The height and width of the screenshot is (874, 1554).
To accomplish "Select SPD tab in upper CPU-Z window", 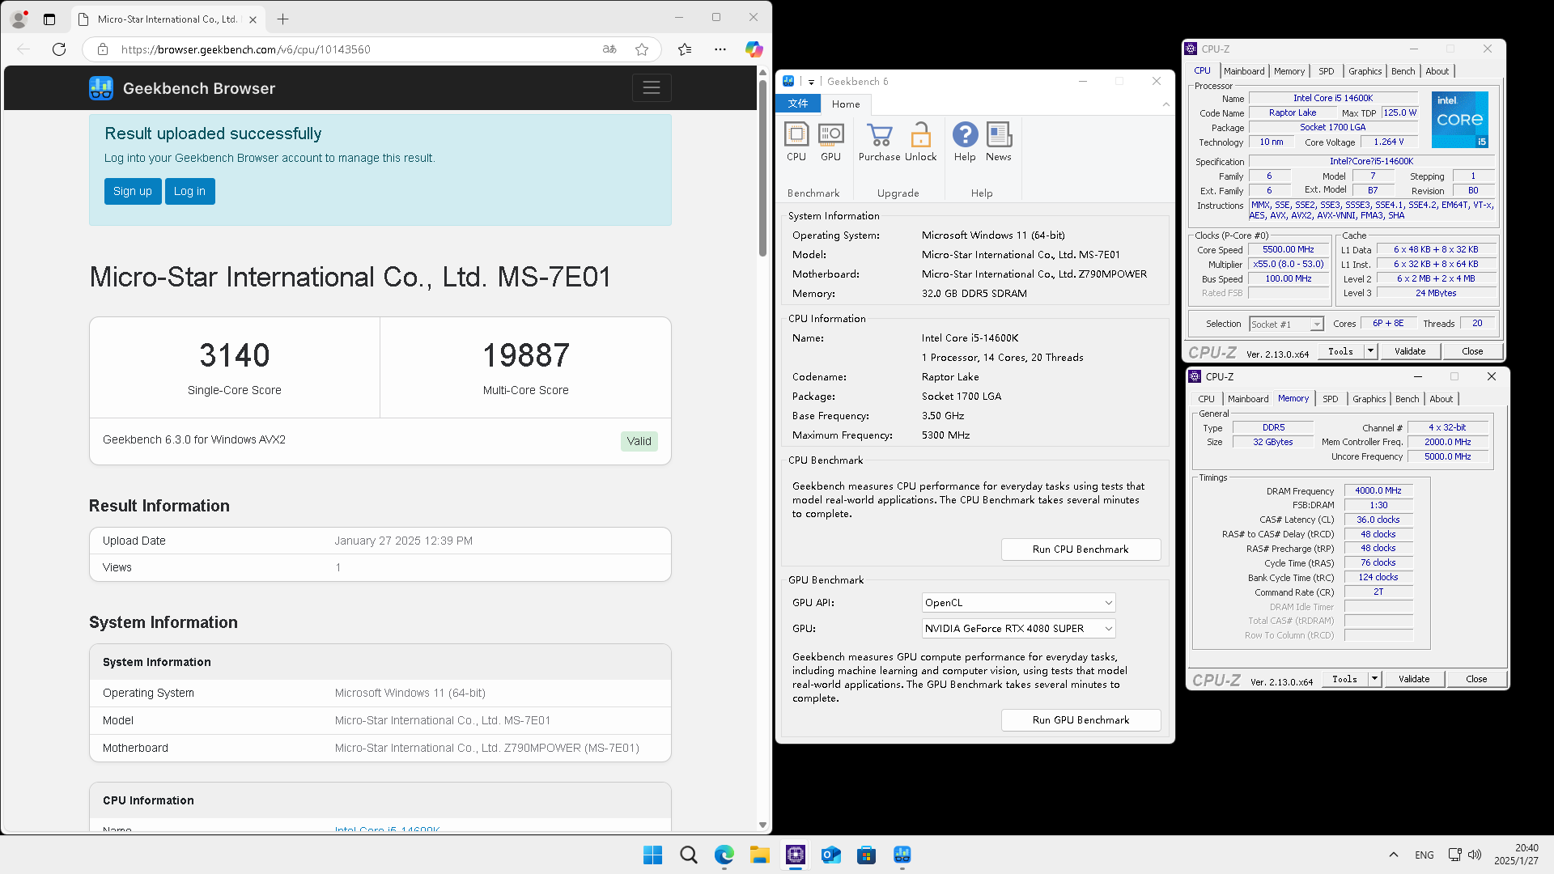I will [1326, 71].
